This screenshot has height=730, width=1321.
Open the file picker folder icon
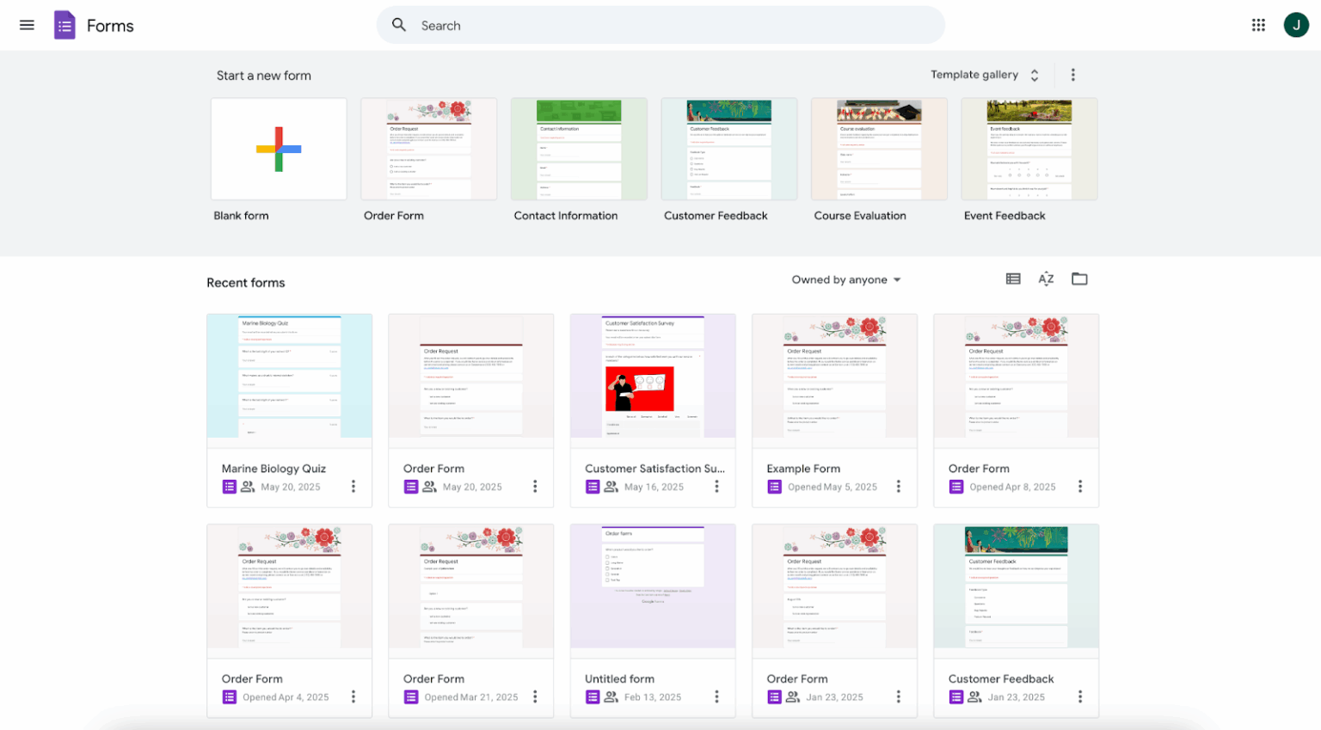pos(1079,279)
